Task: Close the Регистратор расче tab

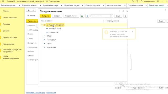Action: click(x=104, y=5)
